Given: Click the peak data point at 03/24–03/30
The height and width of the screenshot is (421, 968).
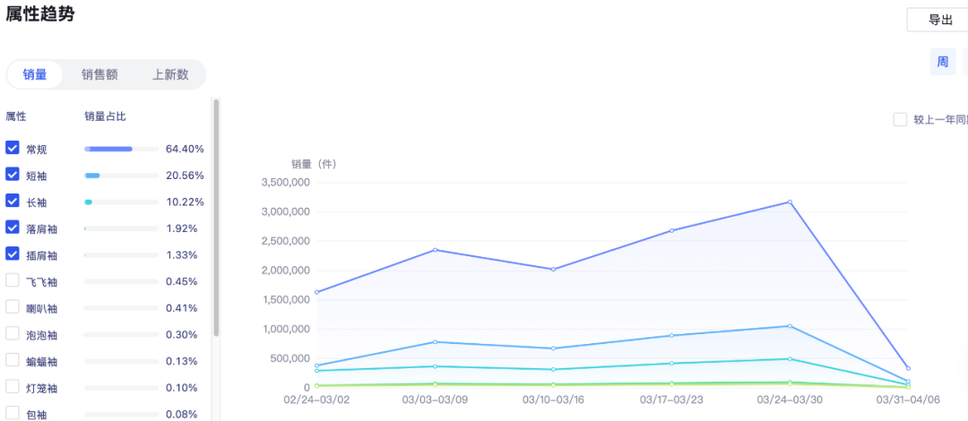Looking at the screenshot, I should [x=790, y=202].
